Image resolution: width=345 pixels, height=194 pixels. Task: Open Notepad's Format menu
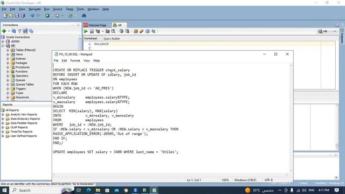click(x=75, y=60)
